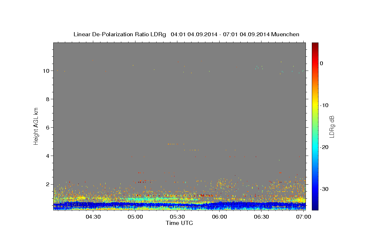Click the 'Time UTC' axis label
Screen dimensions: 378x252
coord(179,223)
